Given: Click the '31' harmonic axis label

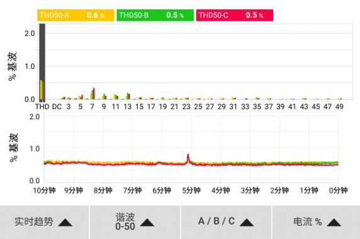Looking at the screenshot, I should point(233,107).
